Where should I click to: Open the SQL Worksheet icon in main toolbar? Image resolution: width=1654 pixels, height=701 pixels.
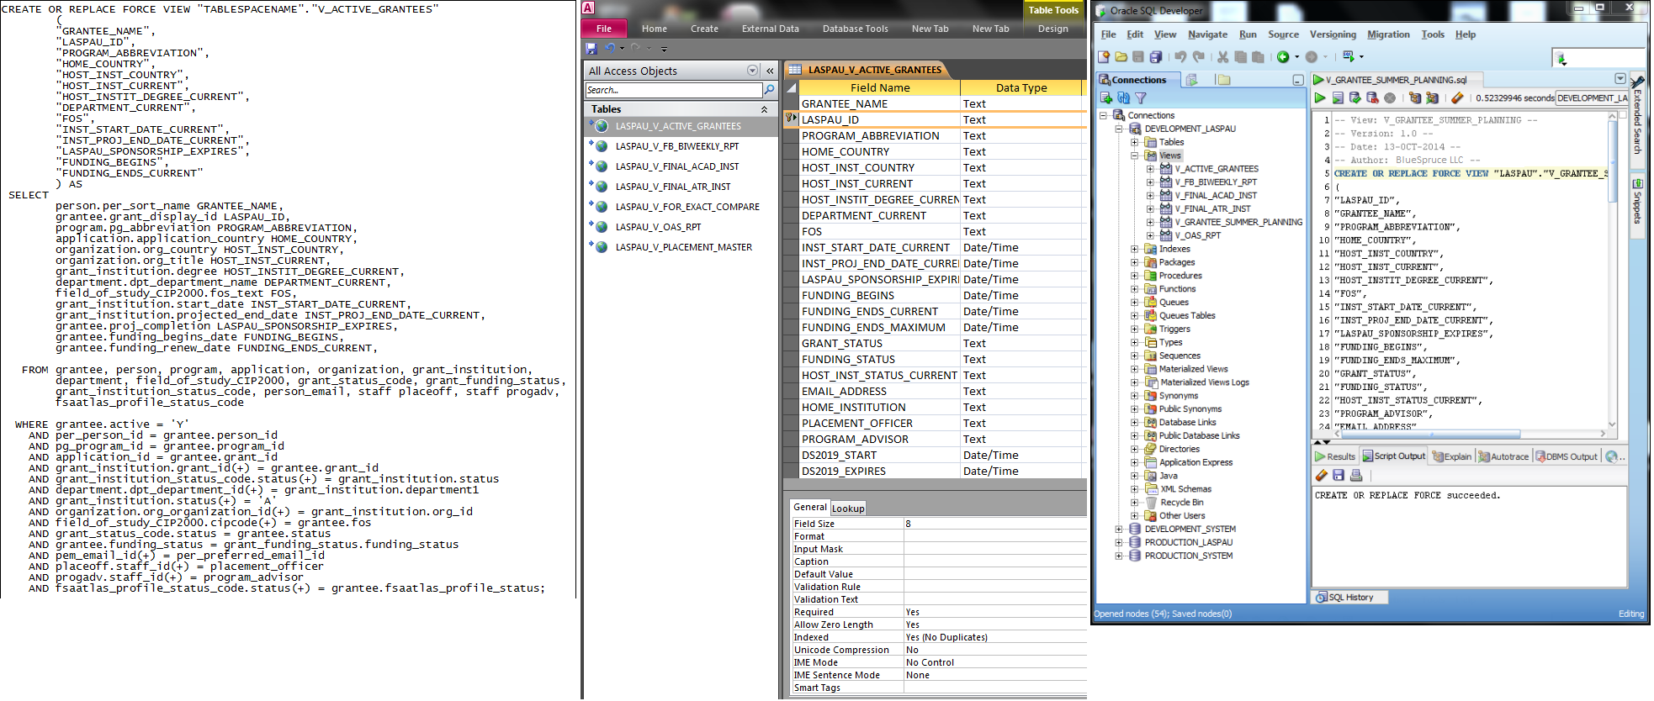coord(1349,57)
